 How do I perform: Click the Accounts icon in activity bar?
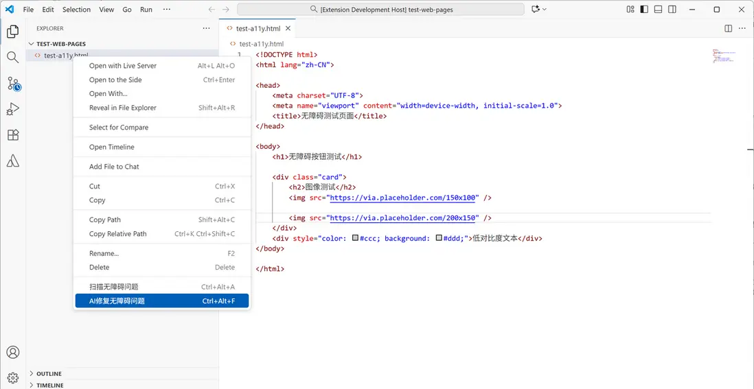(x=12, y=352)
